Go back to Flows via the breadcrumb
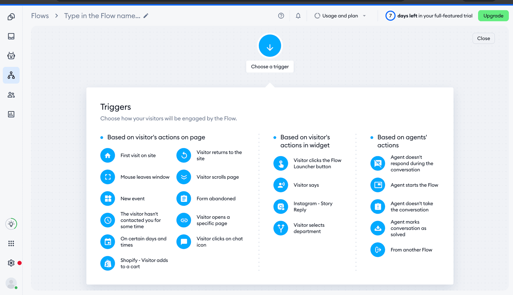513x295 pixels. tap(40, 16)
